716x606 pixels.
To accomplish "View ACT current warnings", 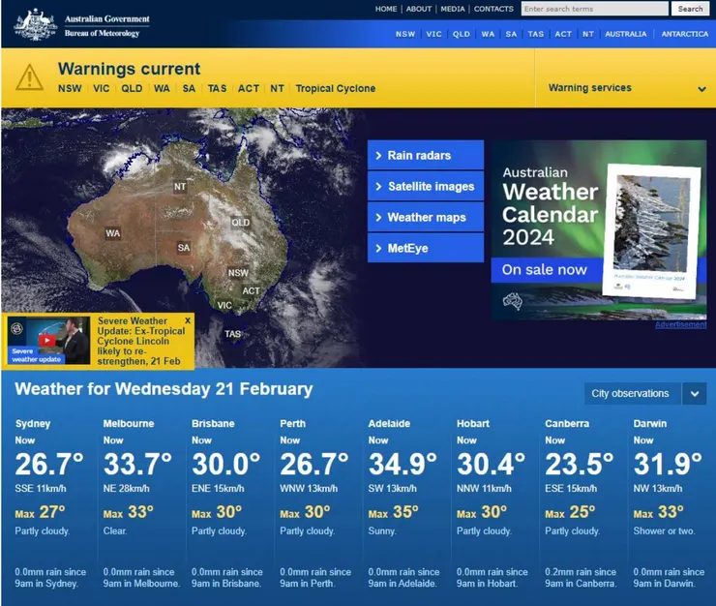I will point(249,88).
